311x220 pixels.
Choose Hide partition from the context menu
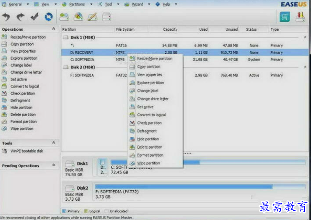155,139
